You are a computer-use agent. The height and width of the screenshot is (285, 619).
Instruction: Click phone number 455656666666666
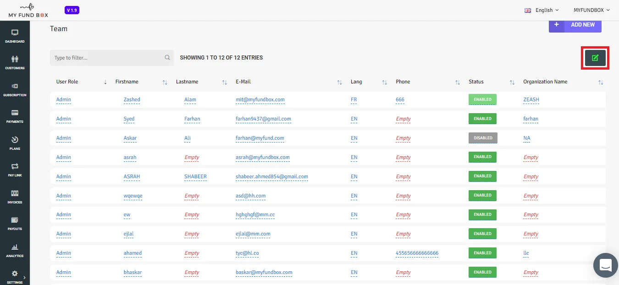[x=417, y=253]
